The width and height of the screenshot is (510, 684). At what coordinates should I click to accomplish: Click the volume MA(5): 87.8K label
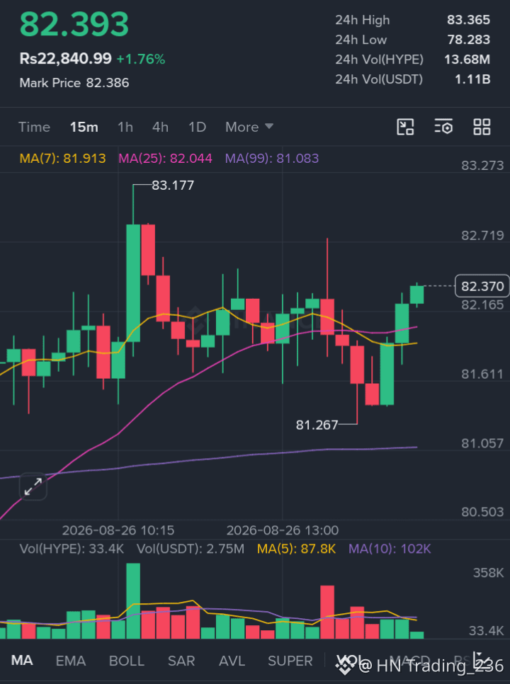(x=296, y=549)
